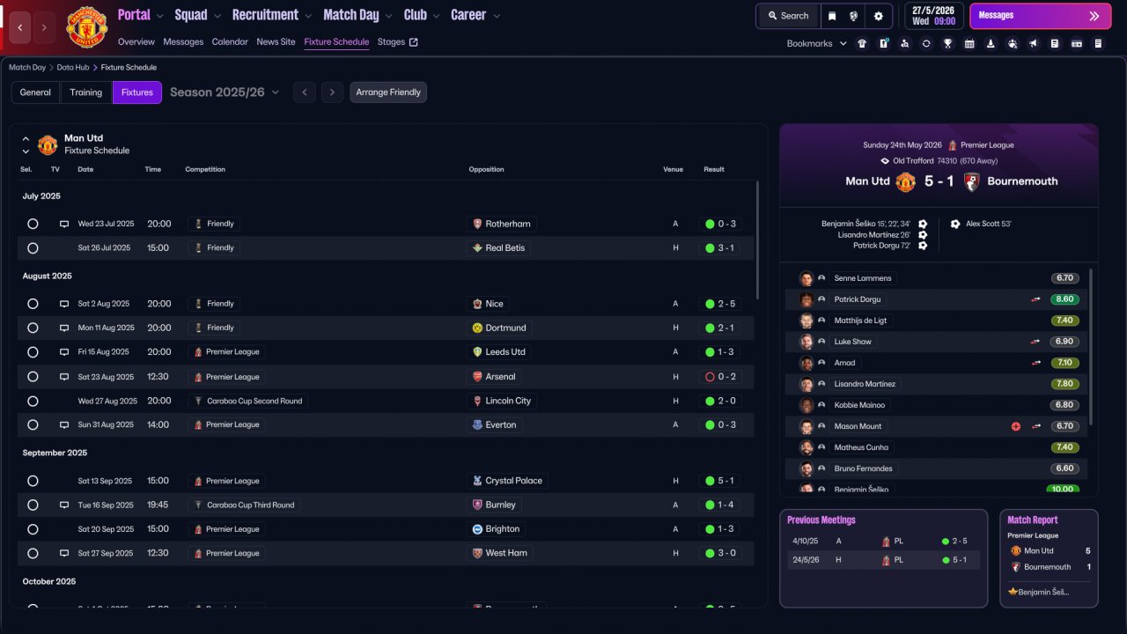Switch to the Training tab
This screenshot has width=1127, height=634.
pyautogui.click(x=86, y=92)
